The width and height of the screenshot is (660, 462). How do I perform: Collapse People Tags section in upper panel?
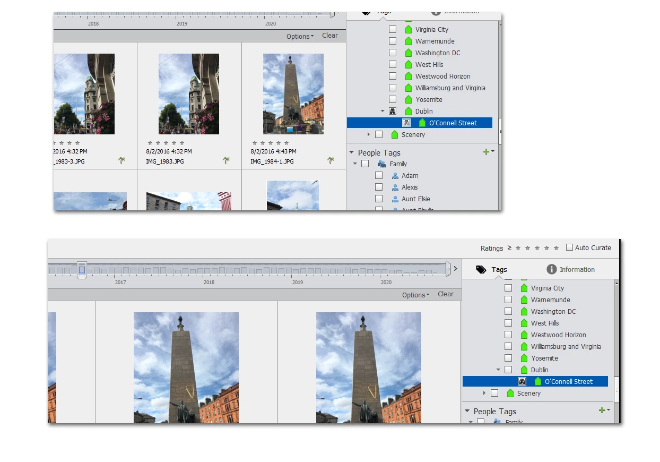pyautogui.click(x=352, y=152)
